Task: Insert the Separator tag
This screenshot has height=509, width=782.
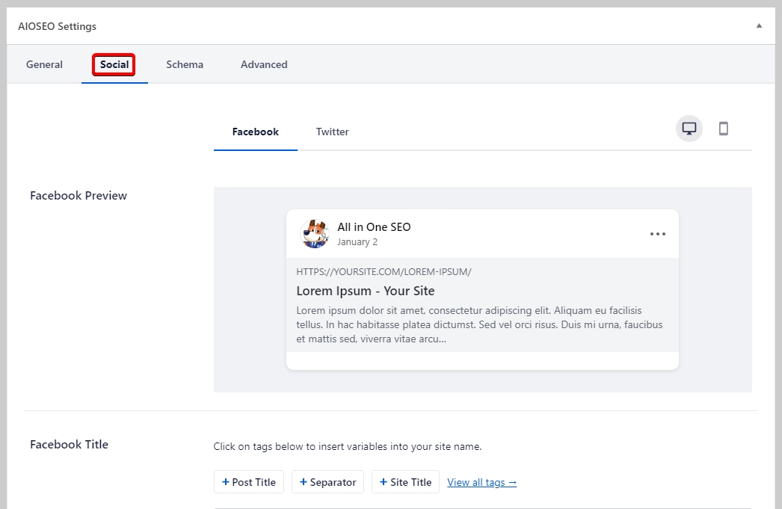Action: [327, 482]
